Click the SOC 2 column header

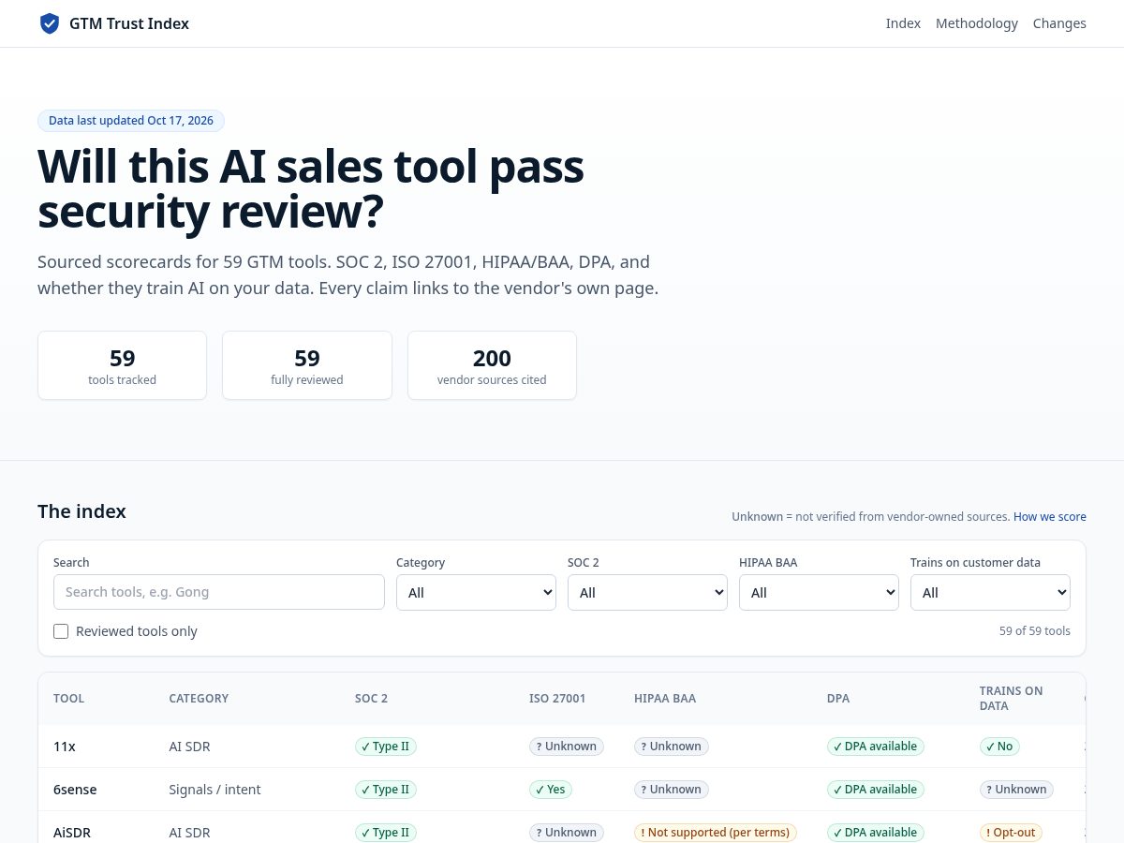point(371,699)
